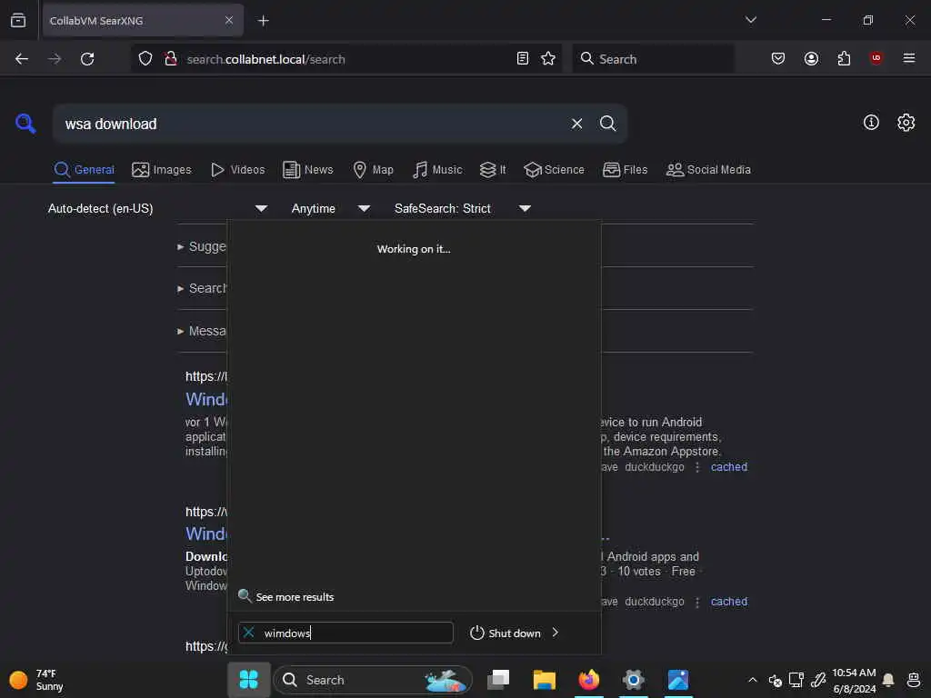Click the insecure lock site info icon
This screenshot has width=931, height=698.
170,58
